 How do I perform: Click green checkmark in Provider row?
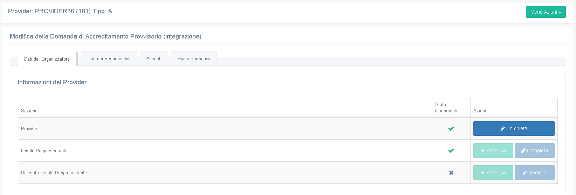click(451, 128)
